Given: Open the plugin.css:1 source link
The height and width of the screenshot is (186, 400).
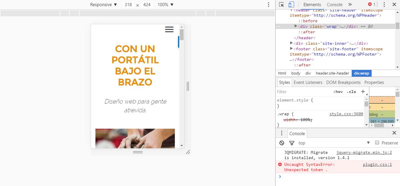Looking at the screenshot, I should coord(377,164).
